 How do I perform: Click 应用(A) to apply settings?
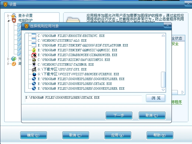point(118,135)
